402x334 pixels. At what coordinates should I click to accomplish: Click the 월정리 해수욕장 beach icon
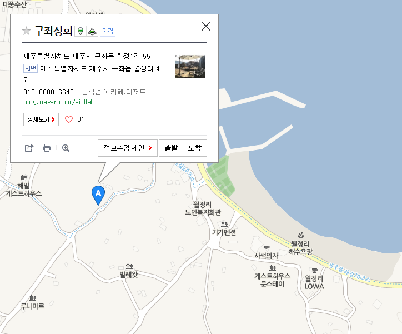point(301,235)
